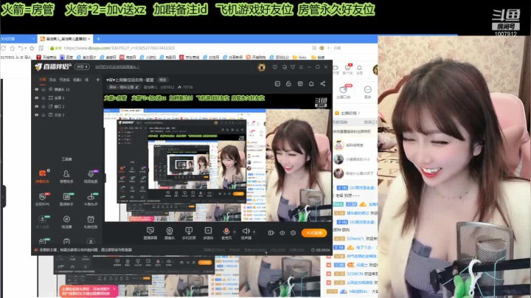Image resolution: width=531 pixels, height=298 pixels.
Task: Open the 天猫商城 bookmark
Action: point(46,58)
